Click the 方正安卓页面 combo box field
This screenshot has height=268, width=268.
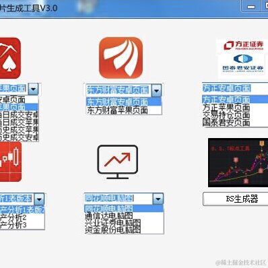click(x=235, y=88)
